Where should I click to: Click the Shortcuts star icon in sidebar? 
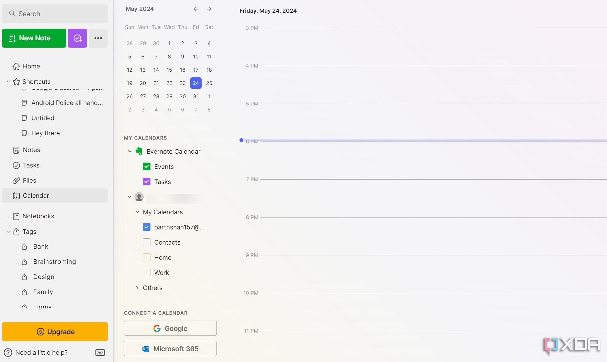pyautogui.click(x=16, y=81)
